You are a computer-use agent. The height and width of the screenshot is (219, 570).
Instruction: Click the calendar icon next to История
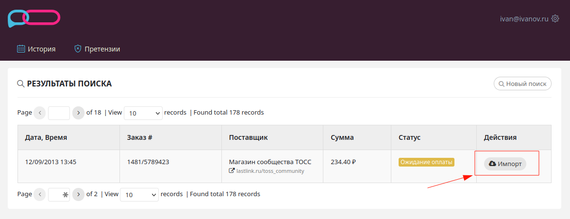[21, 49]
